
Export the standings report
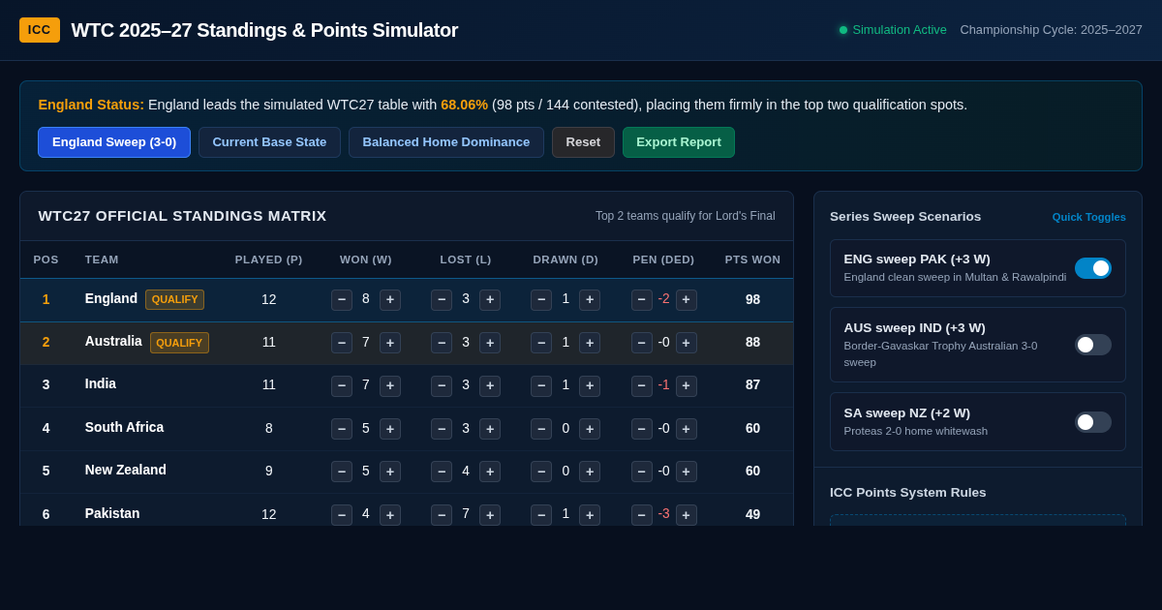(679, 142)
